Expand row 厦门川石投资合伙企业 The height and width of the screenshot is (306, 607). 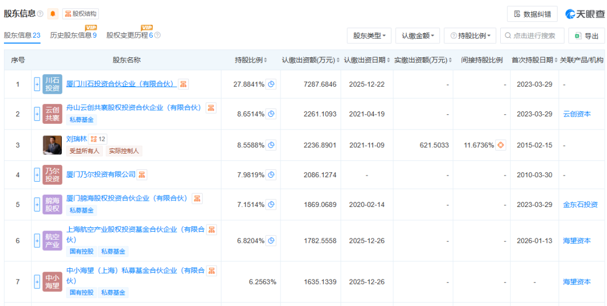[37, 84]
